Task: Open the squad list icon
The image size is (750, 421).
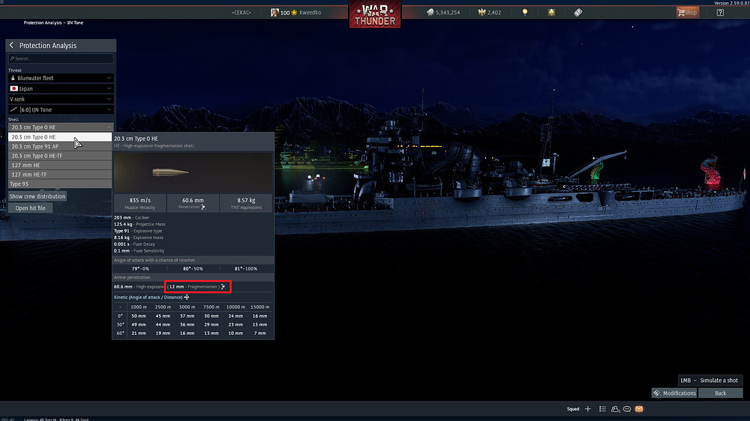Action: click(602, 409)
